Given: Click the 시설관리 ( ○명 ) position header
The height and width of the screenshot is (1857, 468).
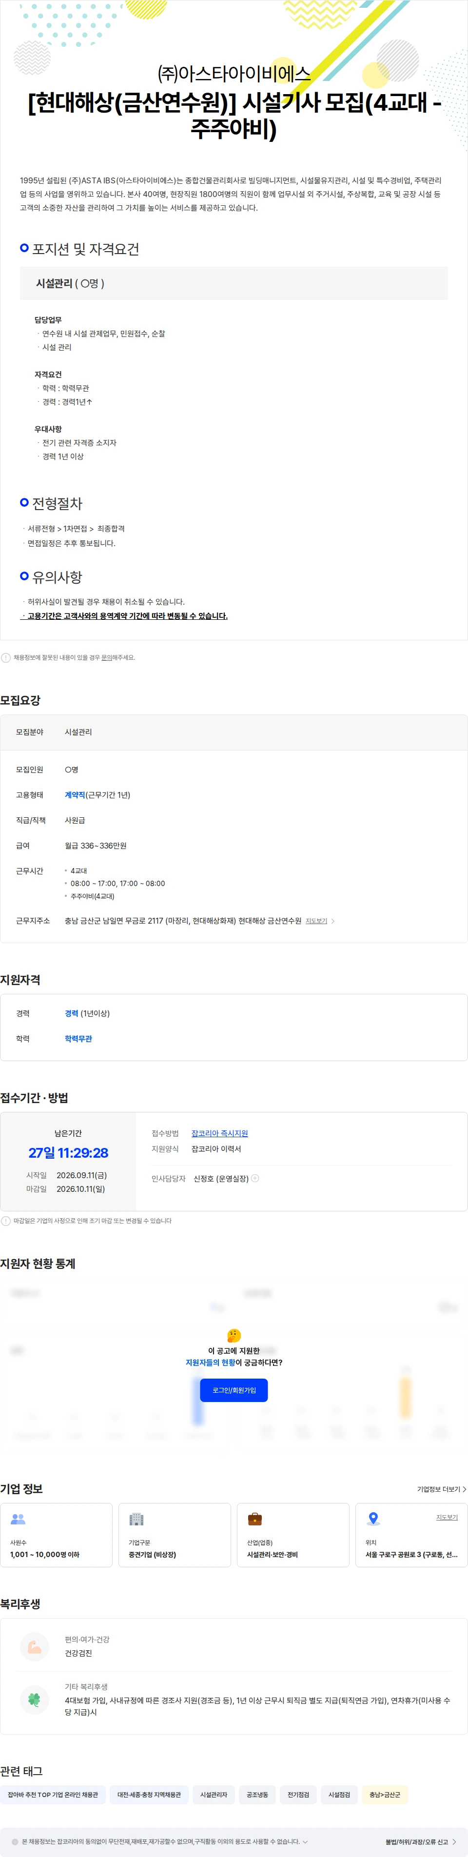Looking at the screenshot, I should (234, 283).
